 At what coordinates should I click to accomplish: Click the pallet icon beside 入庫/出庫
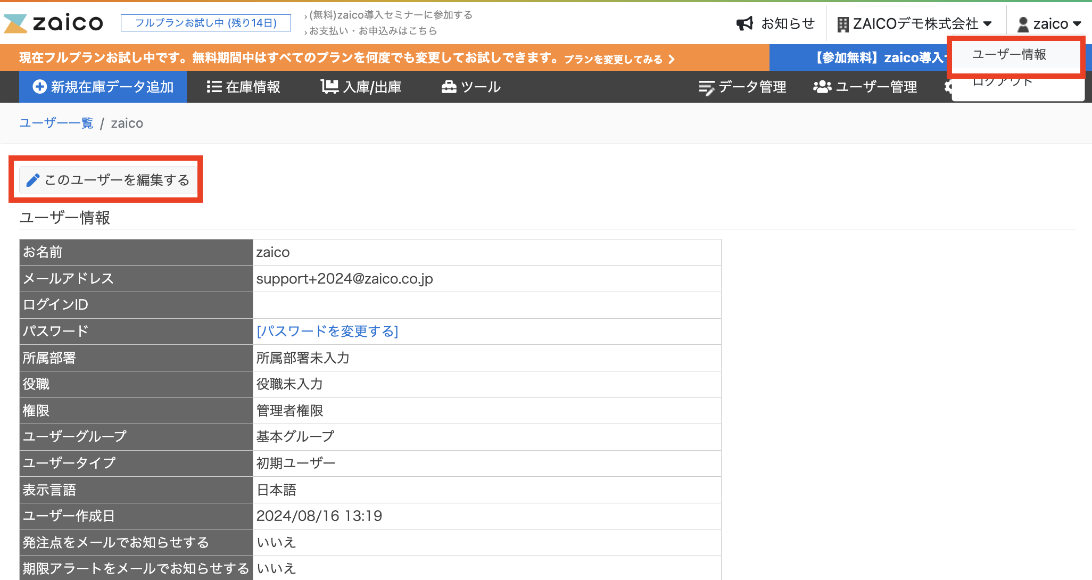pyautogui.click(x=330, y=86)
